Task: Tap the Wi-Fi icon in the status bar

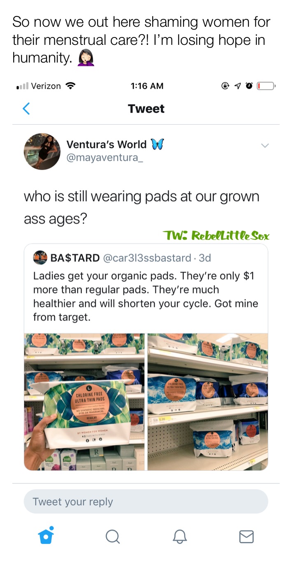Action: pyautogui.click(x=70, y=86)
